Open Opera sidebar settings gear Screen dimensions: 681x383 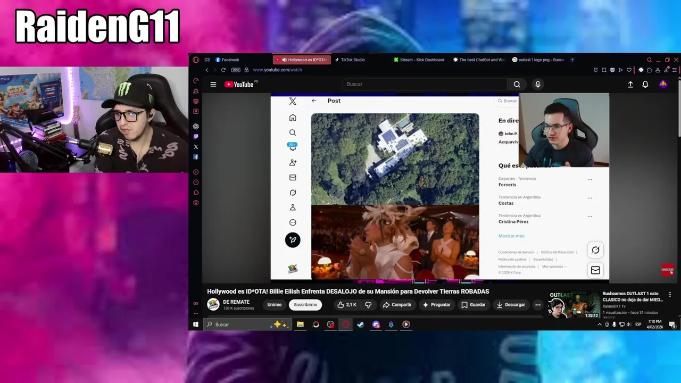(196, 203)
